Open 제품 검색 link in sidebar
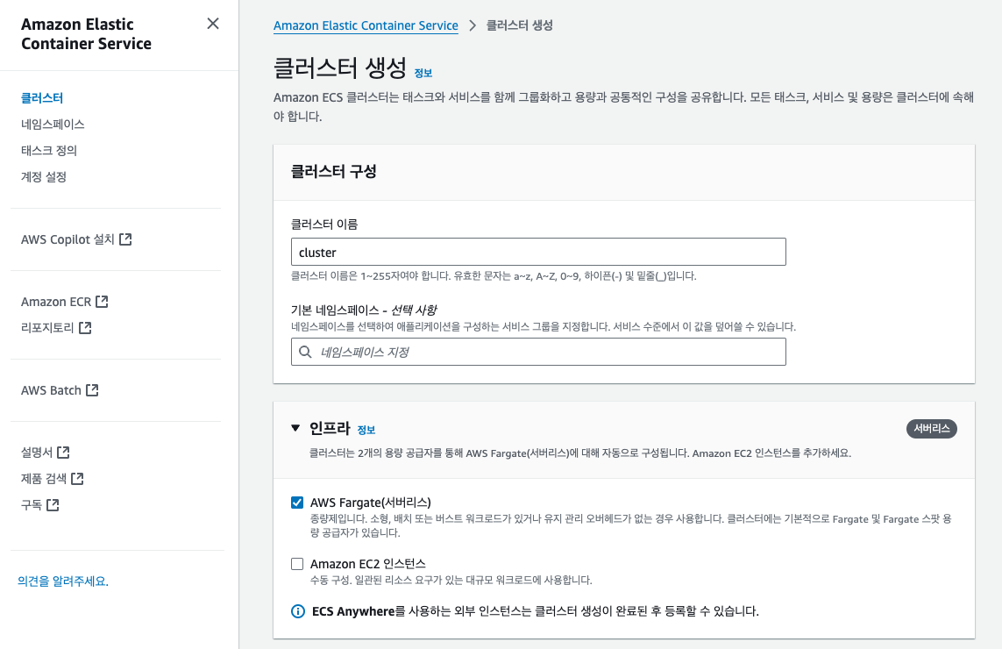 [44, 478]
